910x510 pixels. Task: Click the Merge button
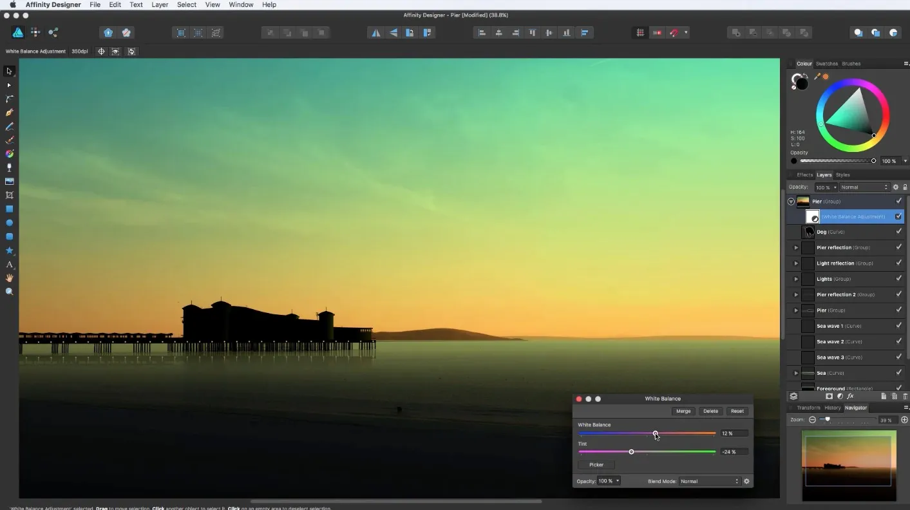tap(683, 411)
